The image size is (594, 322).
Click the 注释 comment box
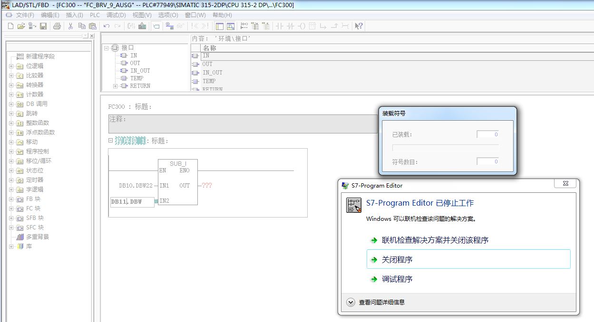243,123
